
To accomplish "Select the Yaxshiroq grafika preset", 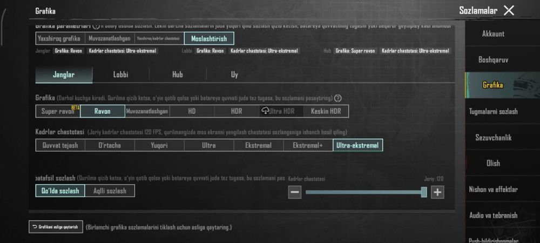I will coord(60,38).
